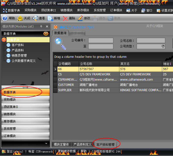Click the 修改 edit pencil button
This screenshot has height=156, width=173.
84,18
